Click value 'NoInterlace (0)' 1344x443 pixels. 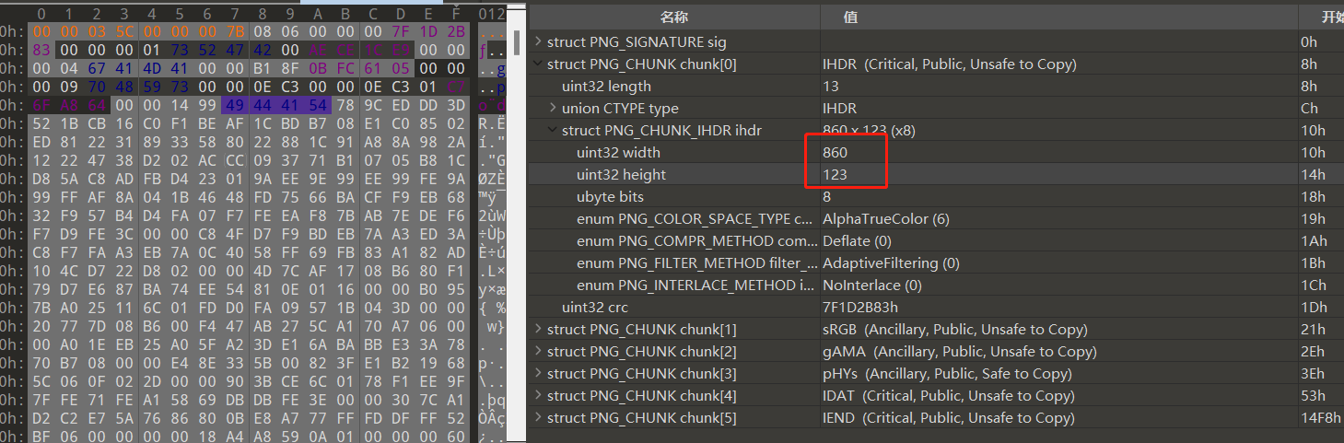tap(872, 285)
